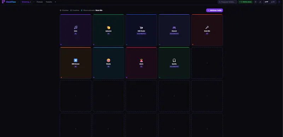Launch the Discord gamepad icon
The height and width of the screenshot is (137, 283).
174,28
